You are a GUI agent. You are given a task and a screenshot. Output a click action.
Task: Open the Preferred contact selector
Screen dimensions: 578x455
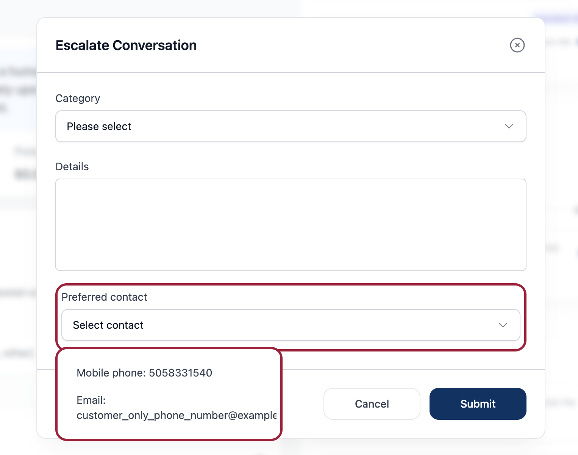point(291,325)
